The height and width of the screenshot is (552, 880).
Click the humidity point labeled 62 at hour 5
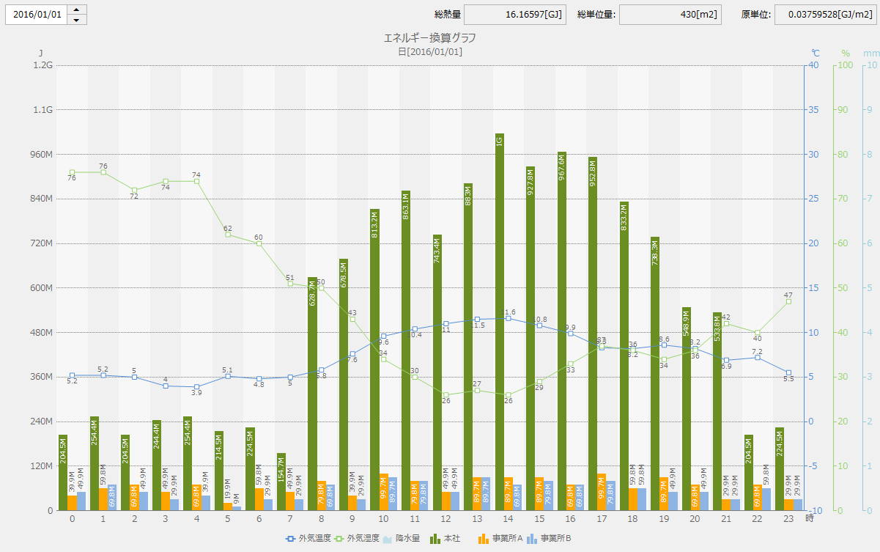pos(228,235)
